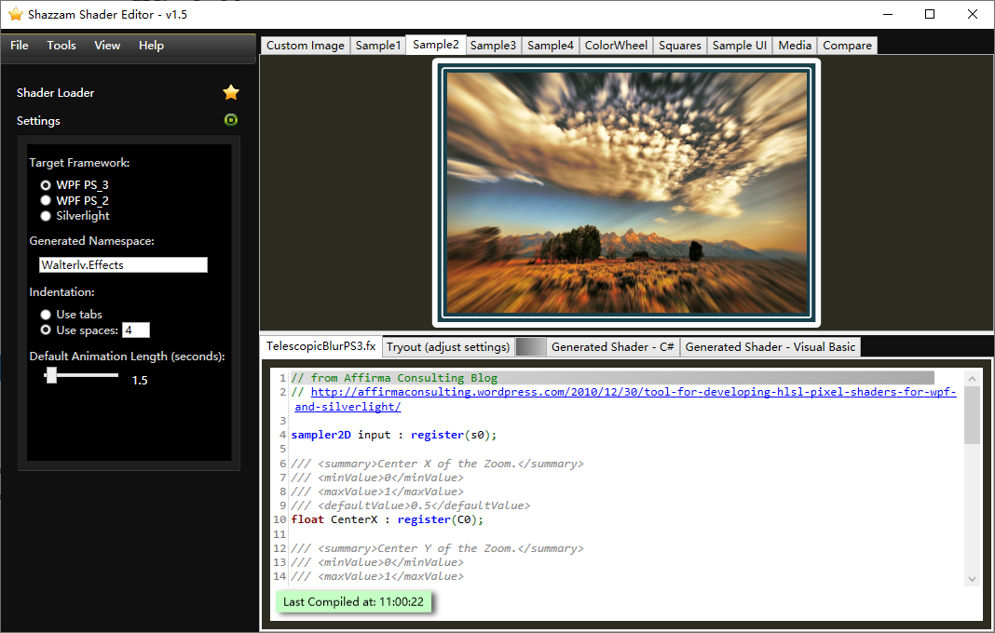Open the Tryout (adjust settings) tab
Screen dimensions: 995x633
coord(448,347)
